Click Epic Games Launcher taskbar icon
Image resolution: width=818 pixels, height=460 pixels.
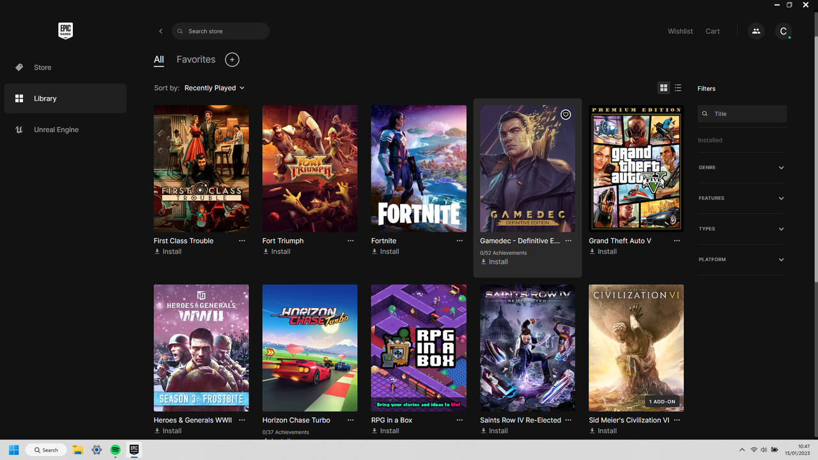(134, 450)
